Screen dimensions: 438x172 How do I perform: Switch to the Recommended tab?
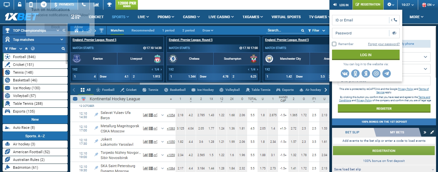point(143,31)
